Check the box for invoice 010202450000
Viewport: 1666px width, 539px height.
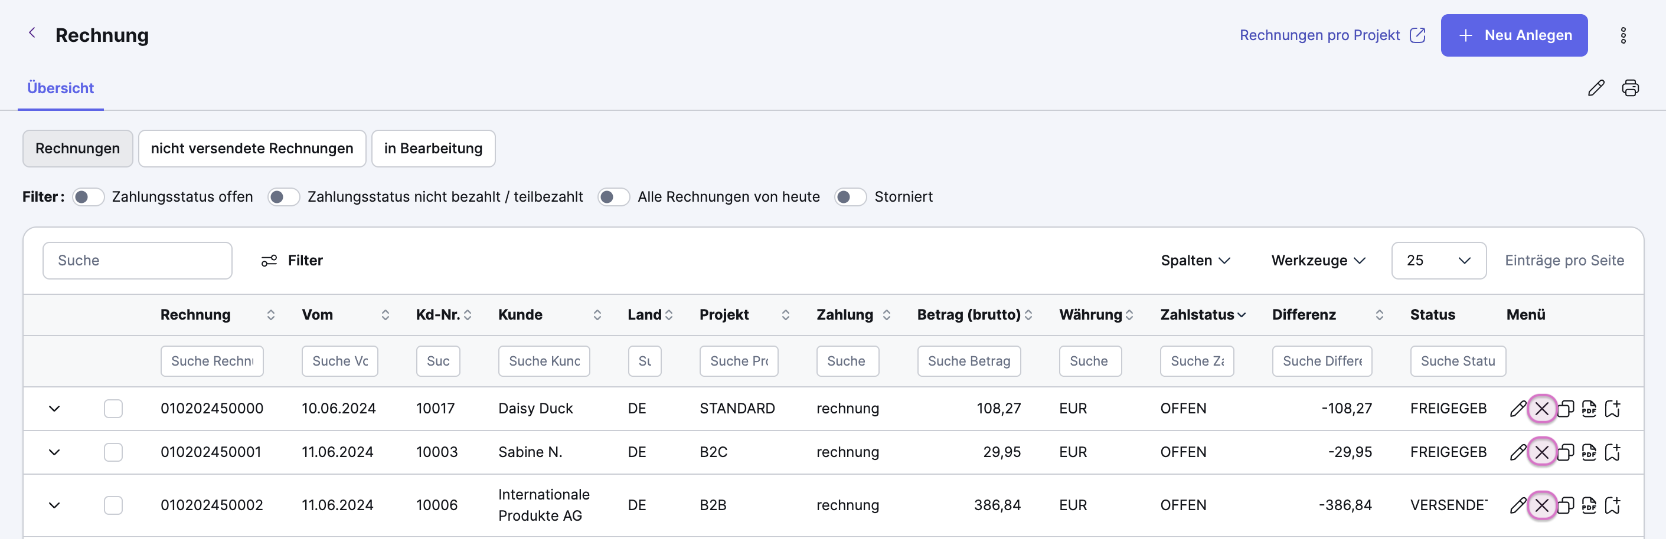pos(113,409)
